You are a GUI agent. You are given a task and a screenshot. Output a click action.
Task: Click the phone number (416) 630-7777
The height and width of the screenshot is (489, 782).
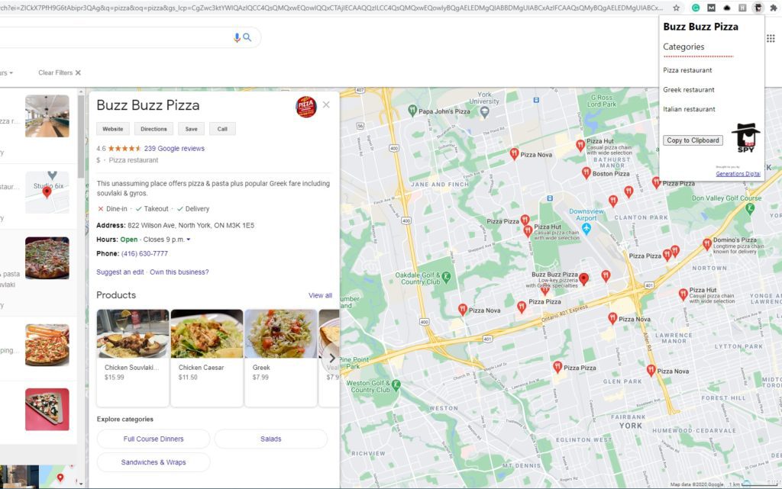pos(144,253)
